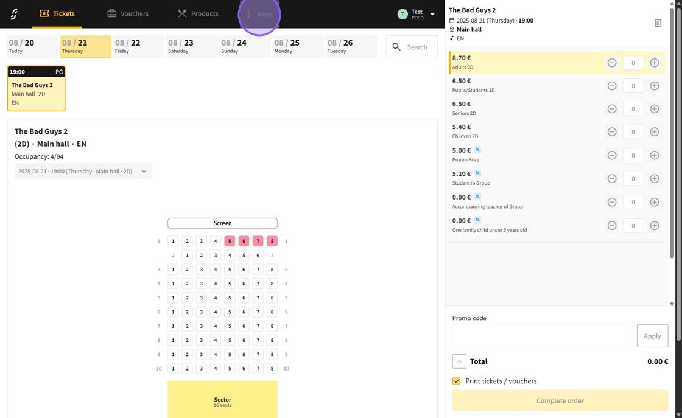Expand the Total details chevron
The image size is (682, 418).
[459, 361]
